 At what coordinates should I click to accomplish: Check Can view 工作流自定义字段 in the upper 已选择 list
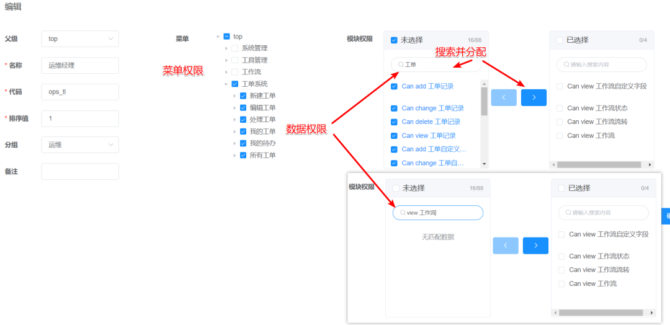point(560,86)
